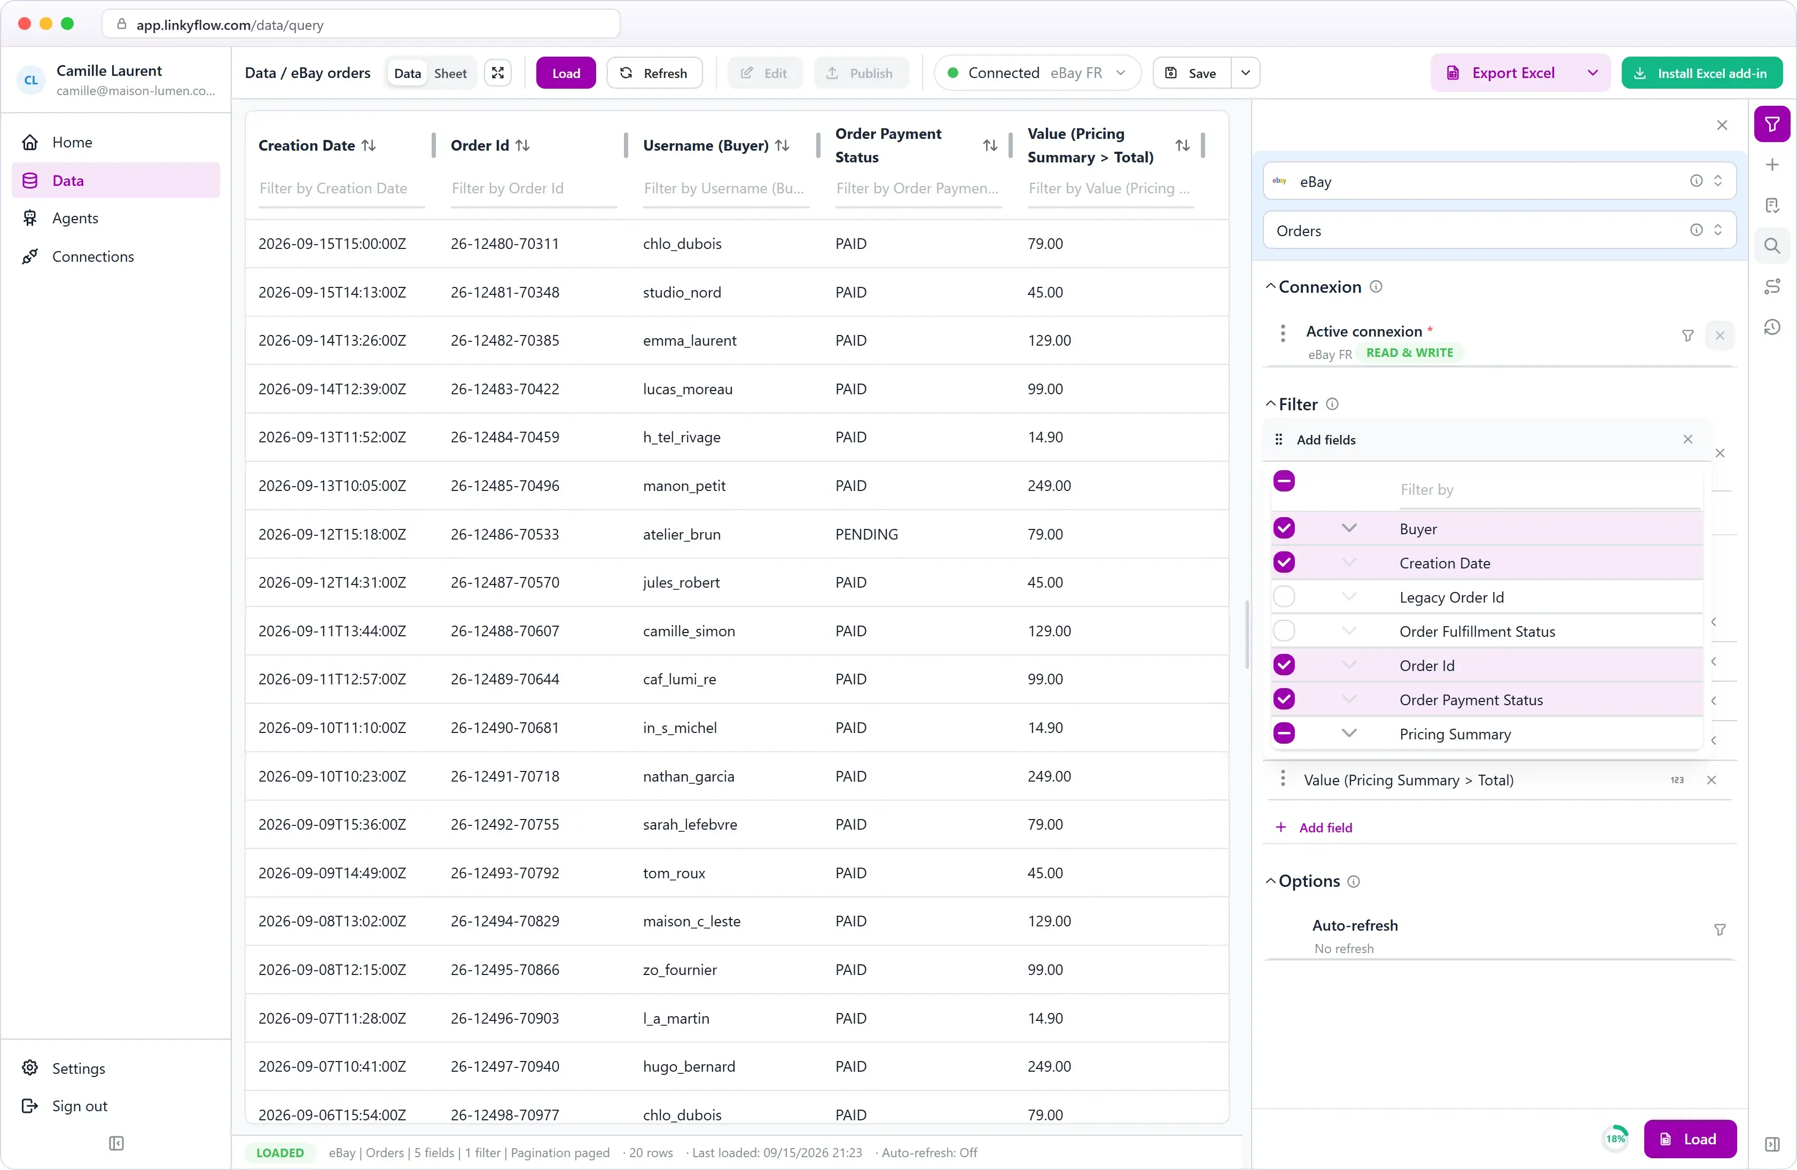Viewport: 1797px width, 1170px height.
Task: Open the history clock icon in right rail
Action: 1772,327
